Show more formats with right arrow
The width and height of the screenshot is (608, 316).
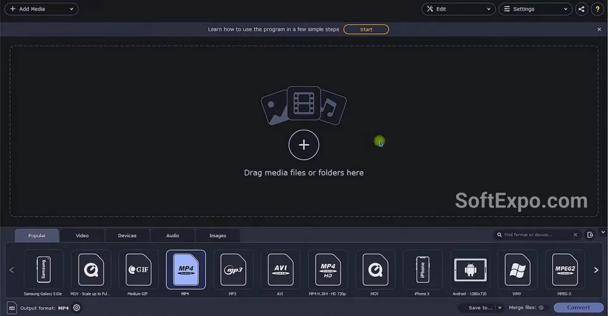(x=596, y=270)
